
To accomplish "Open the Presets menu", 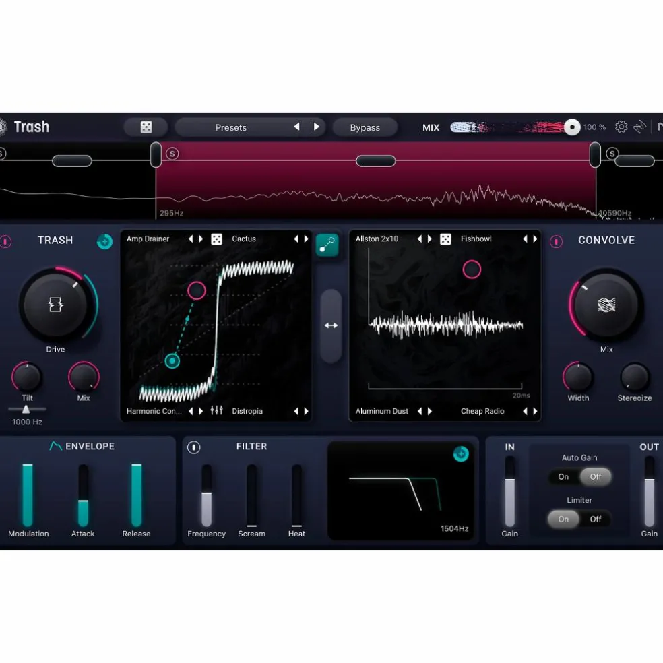I will 231,127.
